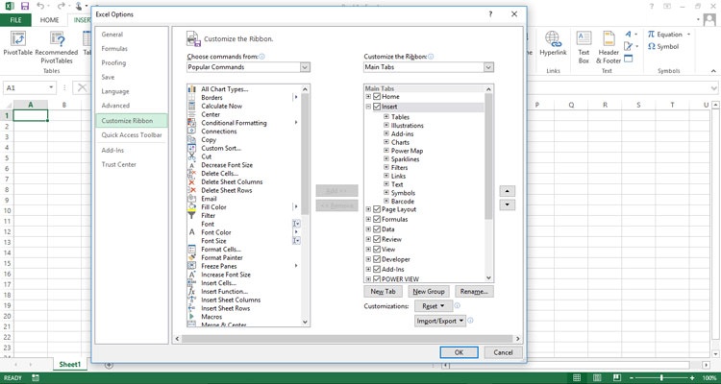Uncheck the Home tab checkbox

click(377, 96)
